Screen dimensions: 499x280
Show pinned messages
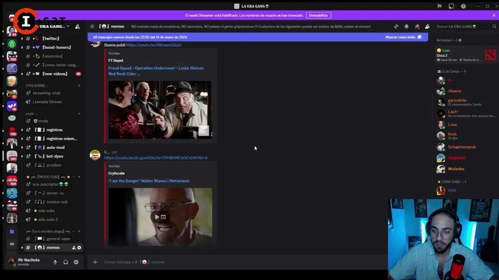(417, 26)
